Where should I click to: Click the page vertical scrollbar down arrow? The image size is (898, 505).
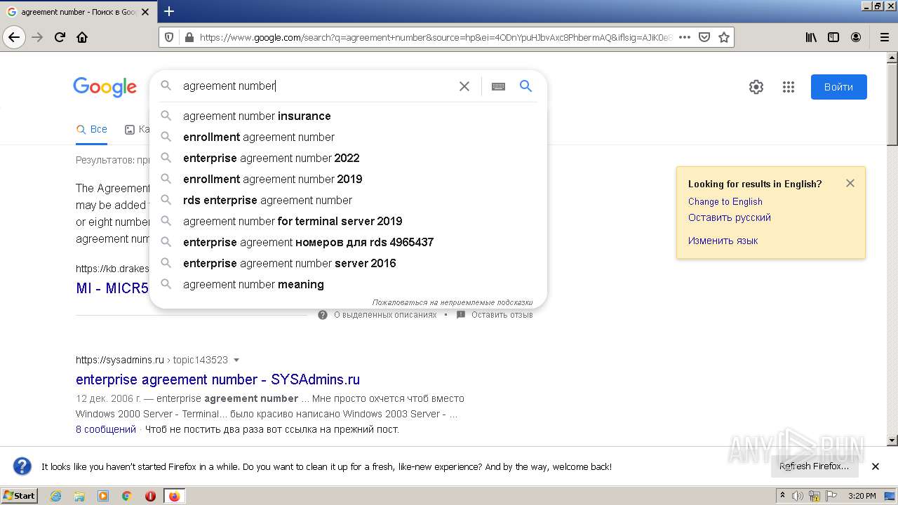[x=892, y=440]
